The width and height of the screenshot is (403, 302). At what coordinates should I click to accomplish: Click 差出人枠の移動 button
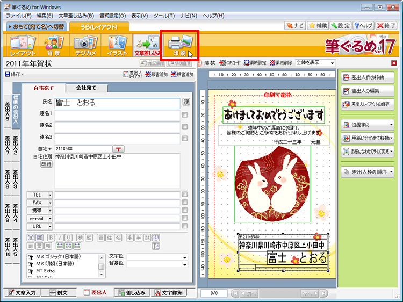pyautogui.click(x=368, y=77)
